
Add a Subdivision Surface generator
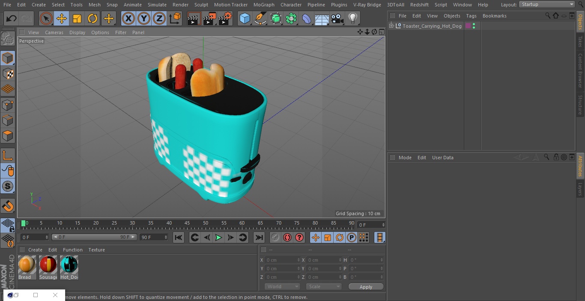[x=276, y=18]
